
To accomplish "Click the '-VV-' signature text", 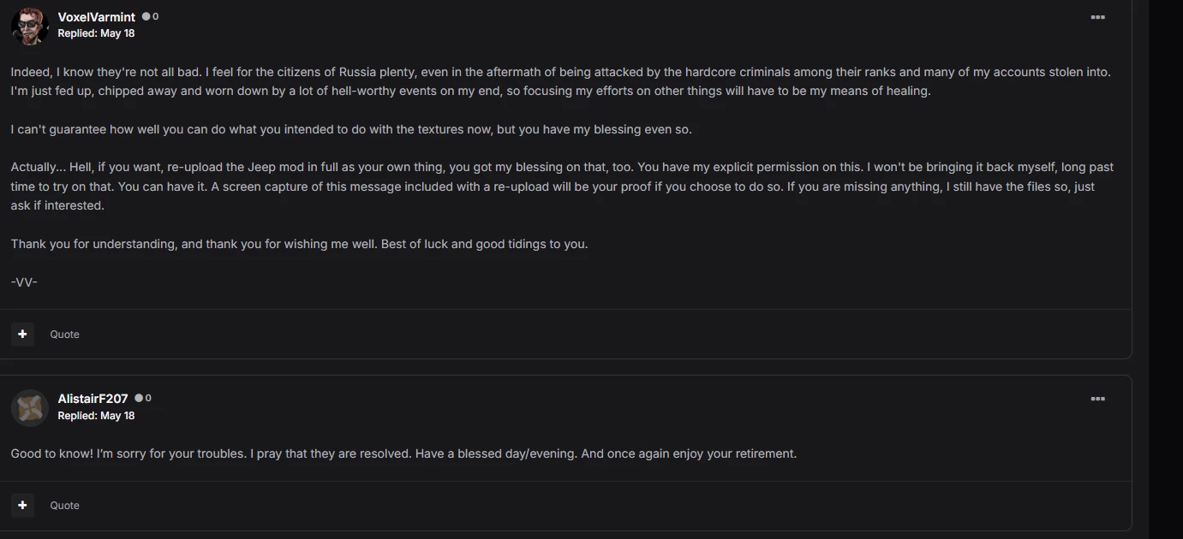I will 24,281.
